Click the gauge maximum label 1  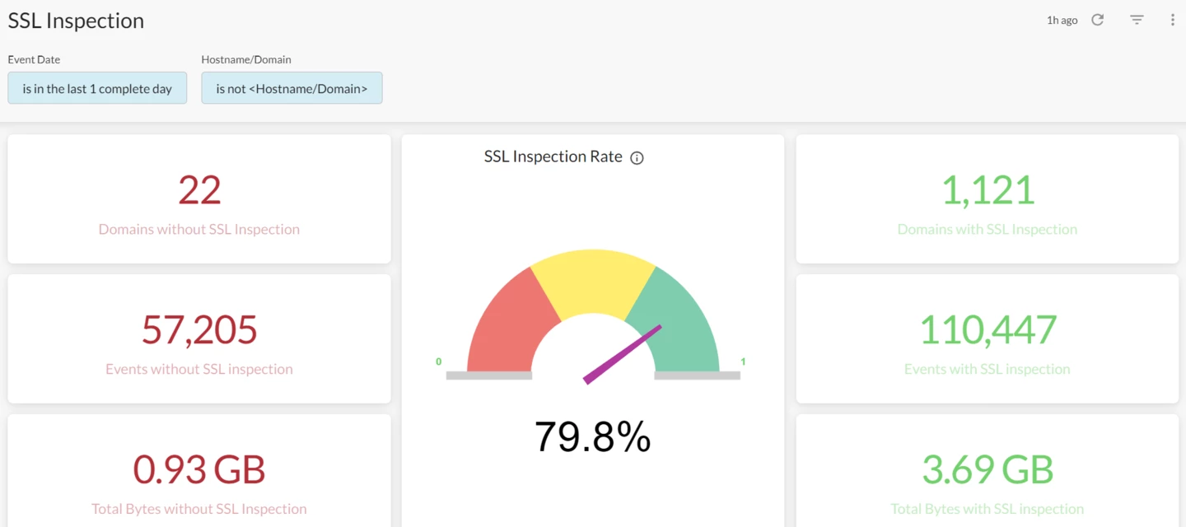[743, 361]
